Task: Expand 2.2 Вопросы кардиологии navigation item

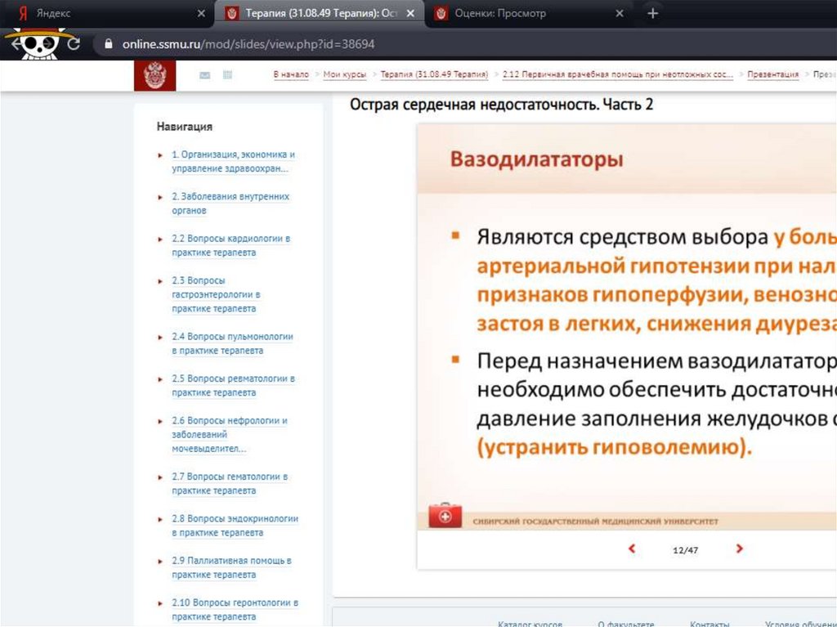Action: [x=160, y=239]
